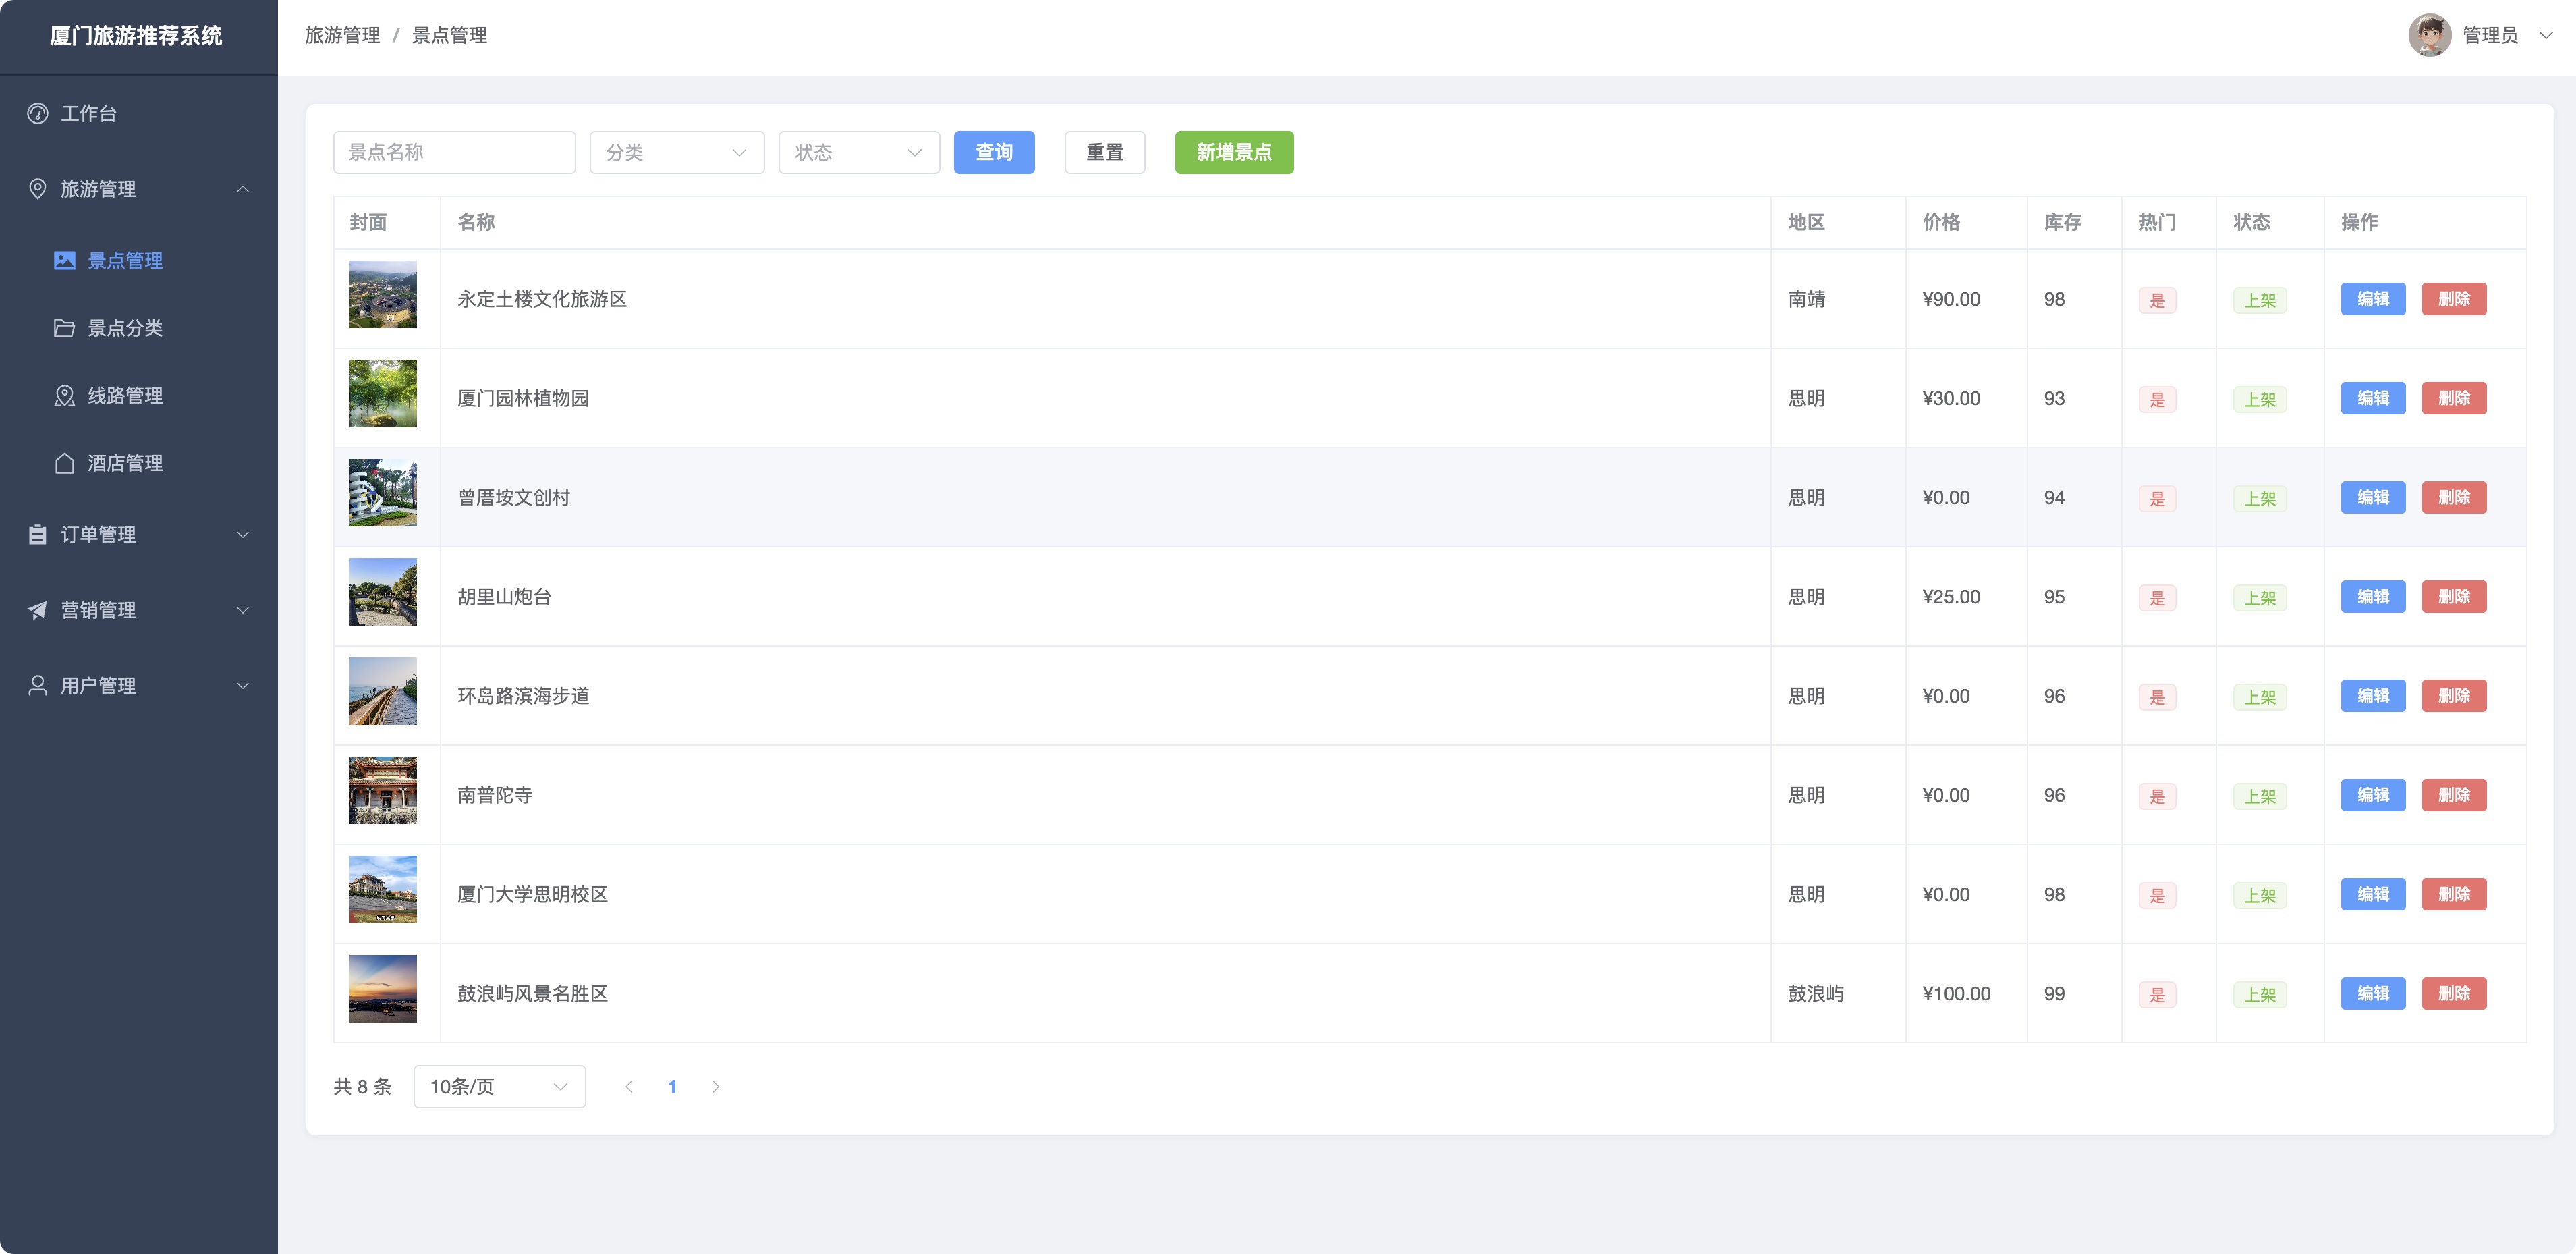This screenshot has height=1254, width=2576.
Task: Delete 厦门园林植物园 entry
Action: click(x=2454, y=398)
